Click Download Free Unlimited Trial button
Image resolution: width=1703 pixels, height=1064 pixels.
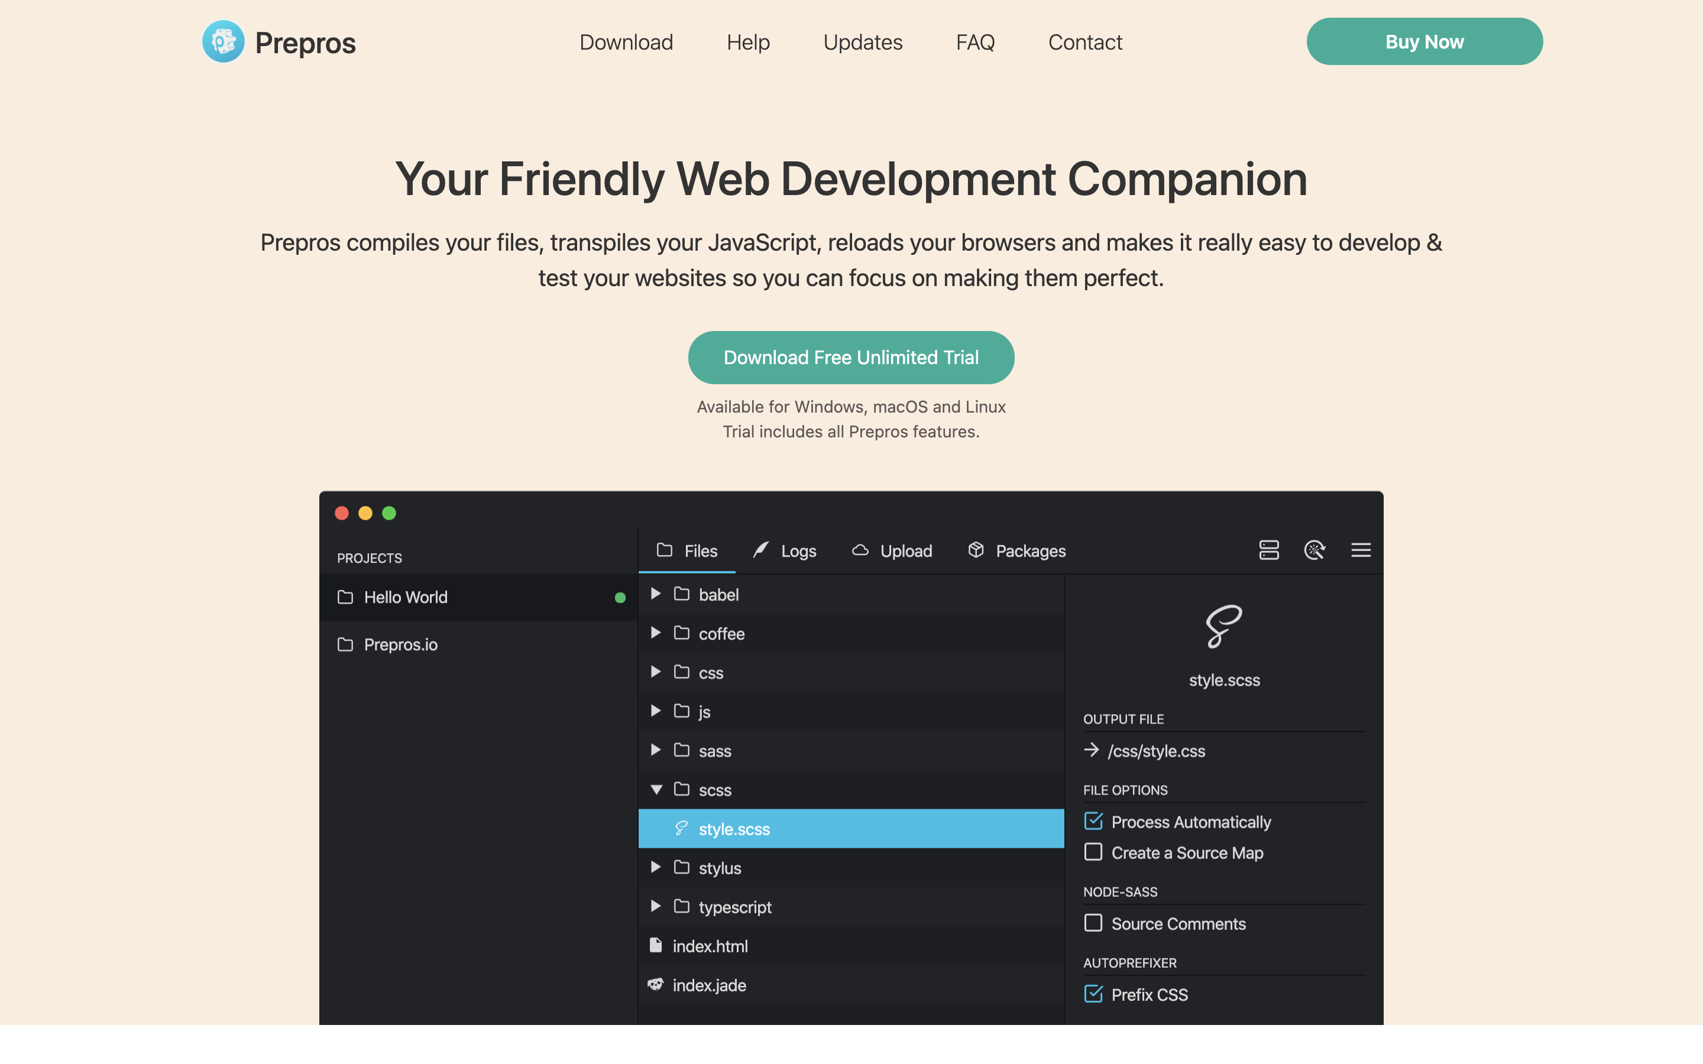pos(851,358)
